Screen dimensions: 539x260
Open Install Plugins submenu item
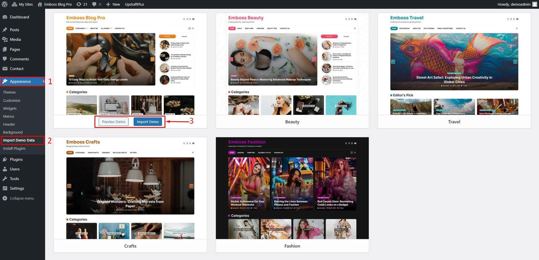[x=14, y=149]
